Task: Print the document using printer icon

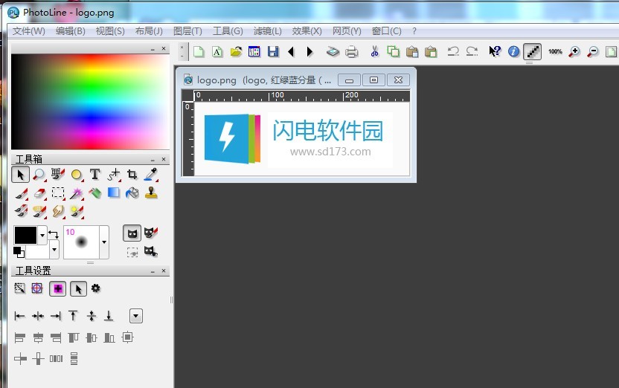Action: click(x=352, y=51)
